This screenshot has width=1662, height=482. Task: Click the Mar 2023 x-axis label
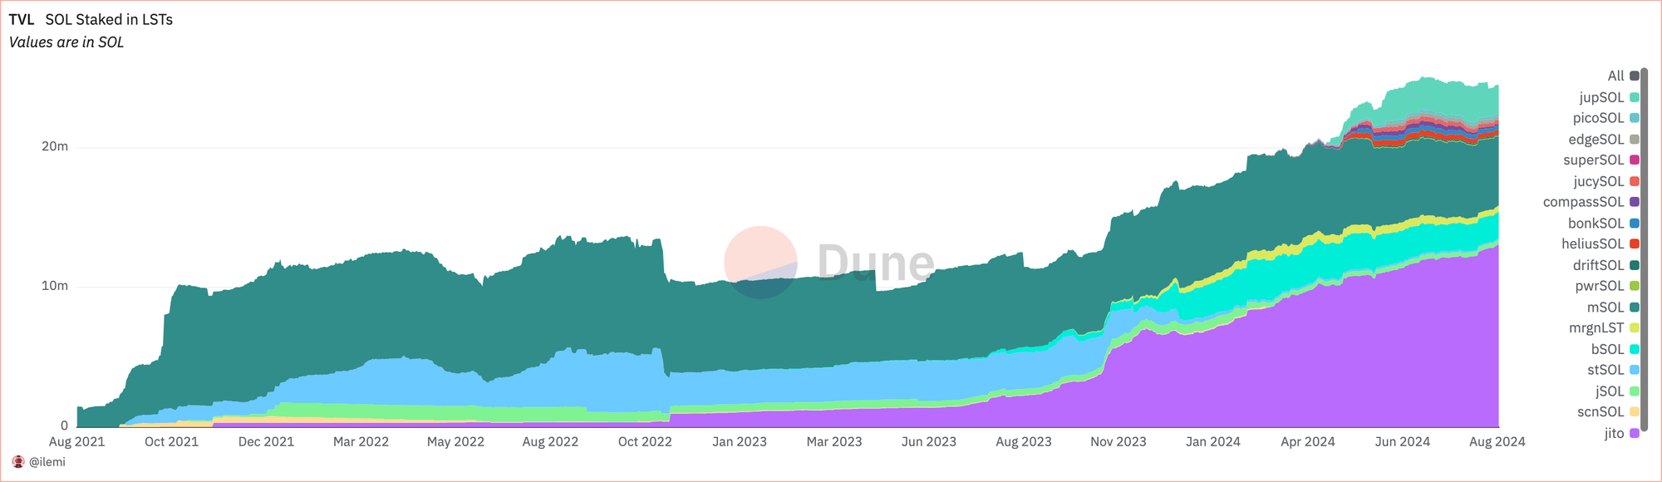click(x=834, y=441)
